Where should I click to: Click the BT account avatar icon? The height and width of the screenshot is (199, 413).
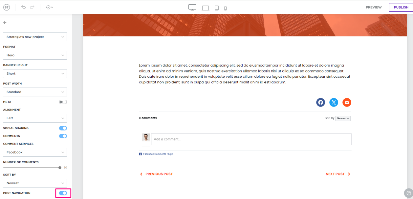coord(6,7)
